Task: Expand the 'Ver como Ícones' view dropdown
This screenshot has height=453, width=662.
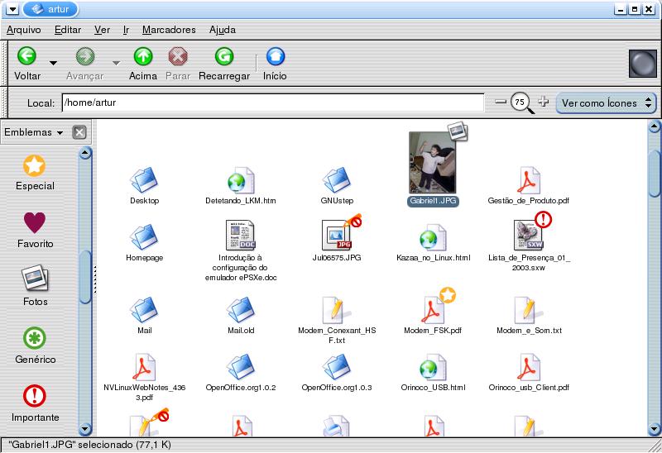Action: pyautogui.click(x=606, y=103)
